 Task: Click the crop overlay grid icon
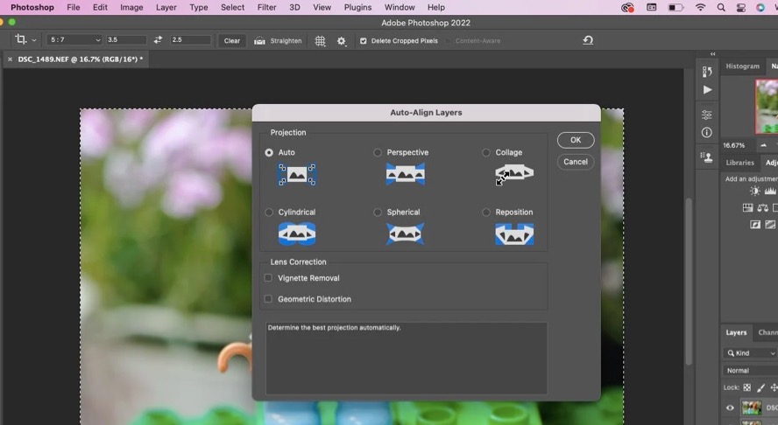(321, 41)
